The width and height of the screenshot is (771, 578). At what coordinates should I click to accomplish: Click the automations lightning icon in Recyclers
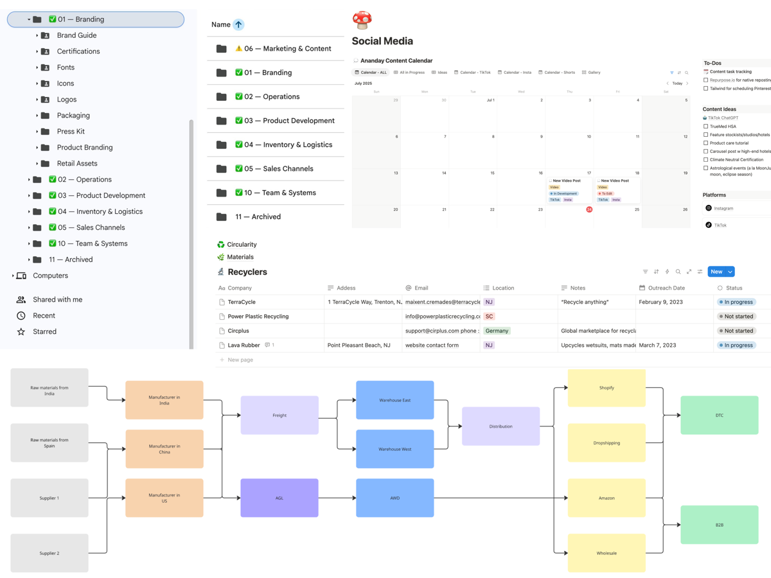point(667,272)
